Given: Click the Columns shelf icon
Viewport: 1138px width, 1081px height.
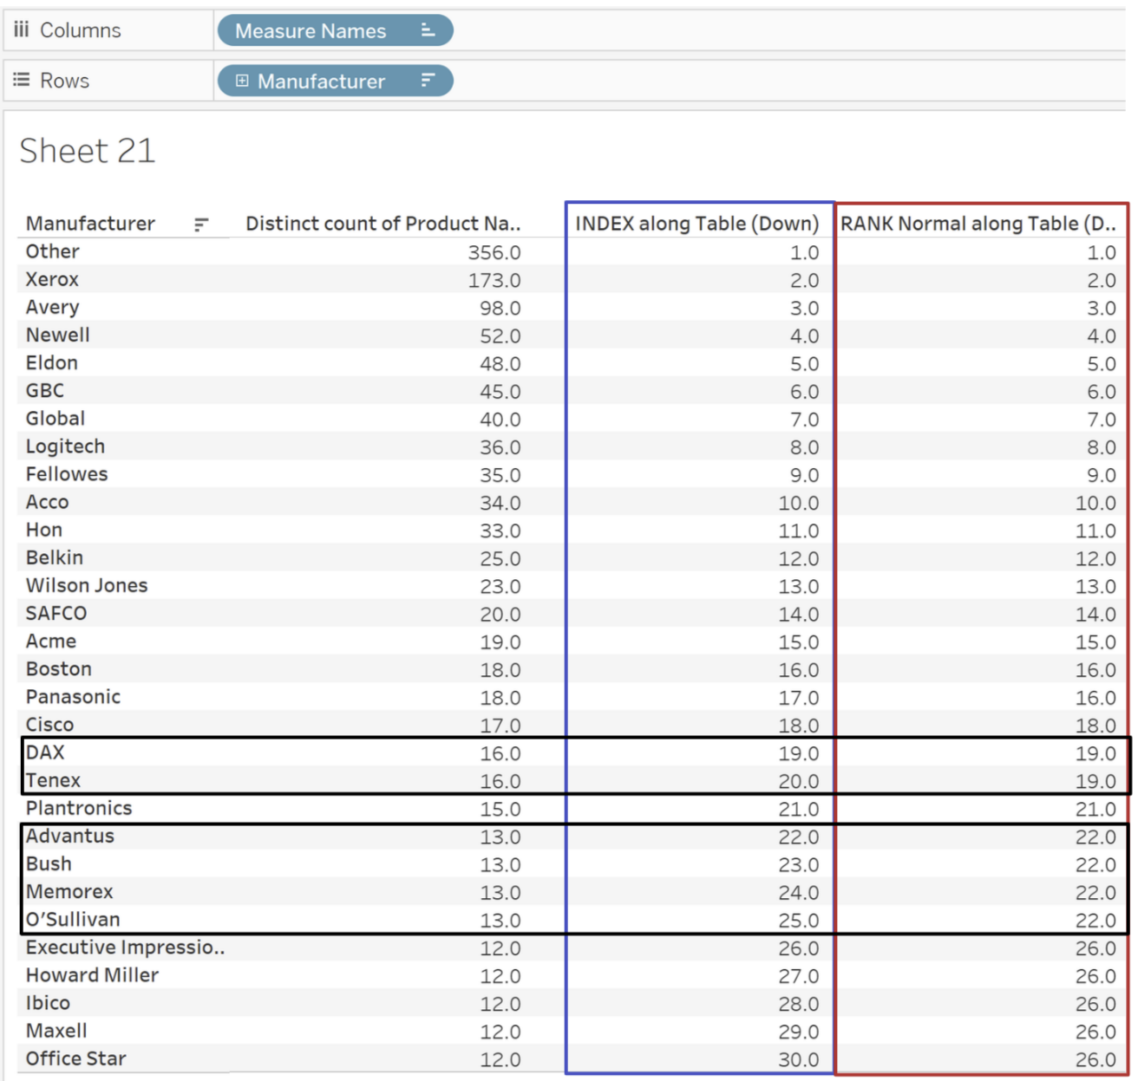Looking at the screenshot, I should tap(22, 29).
